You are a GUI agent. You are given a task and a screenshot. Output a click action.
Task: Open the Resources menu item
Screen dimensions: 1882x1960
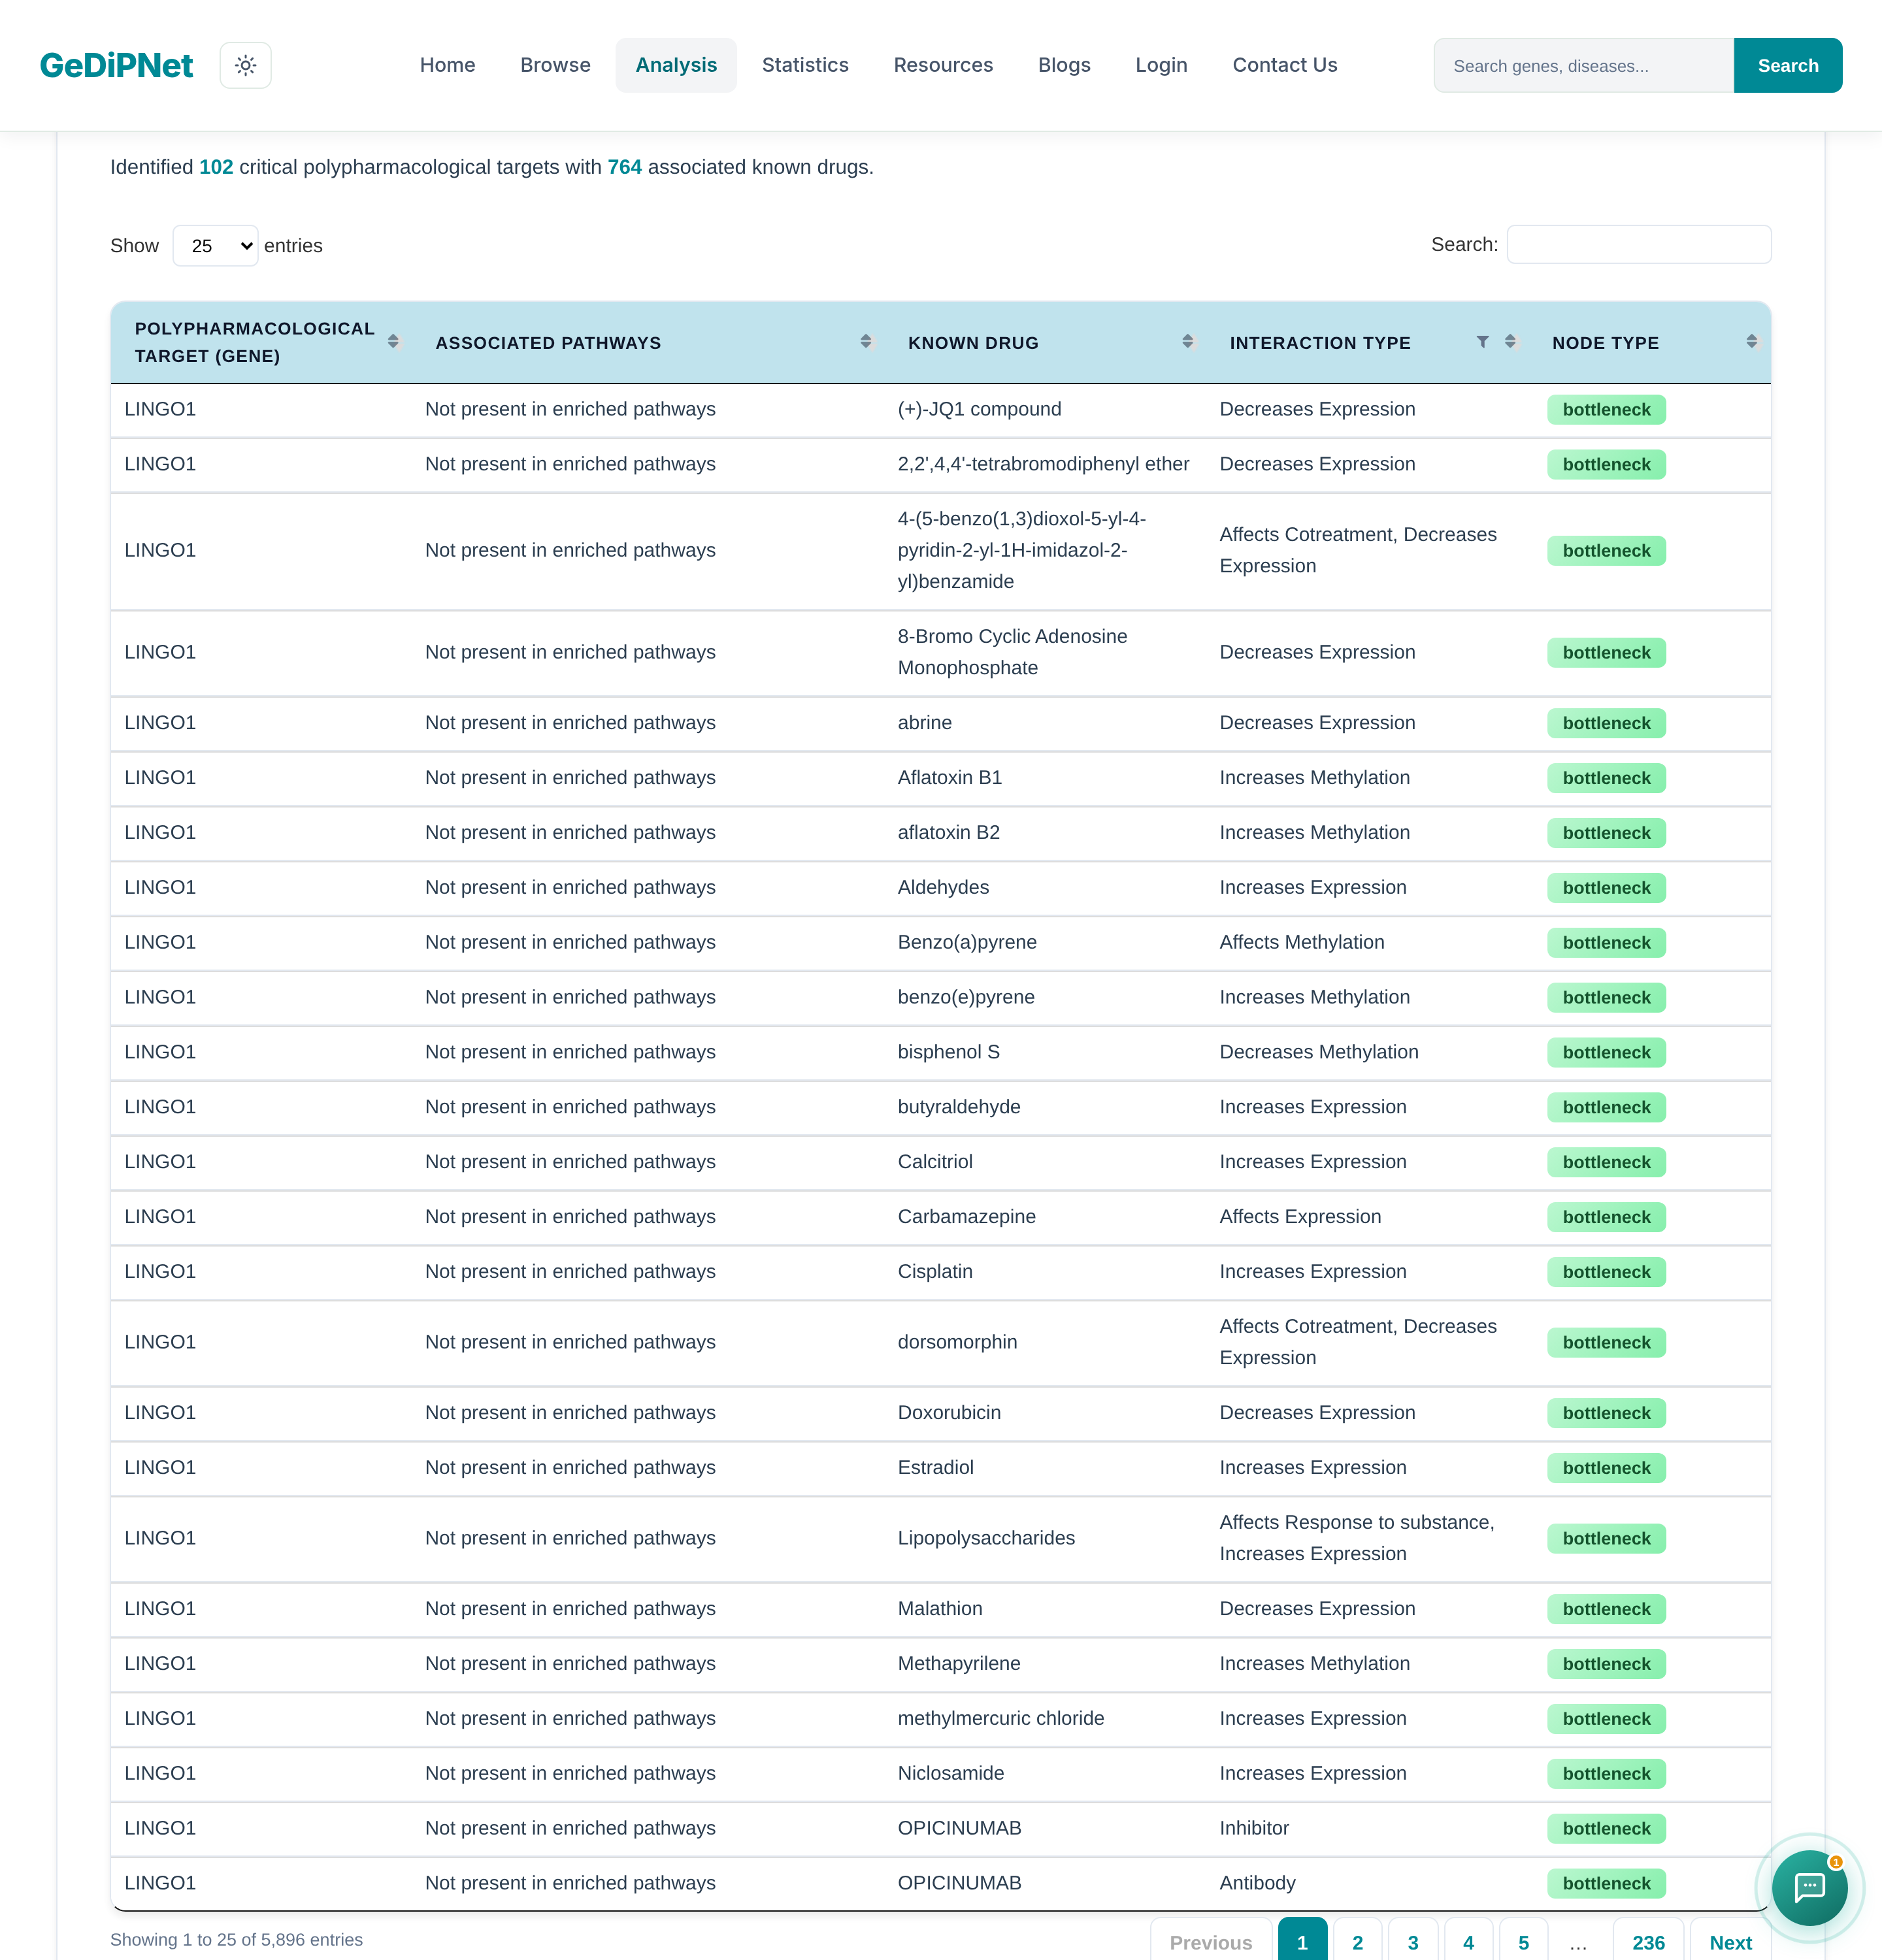pos(943,65)
